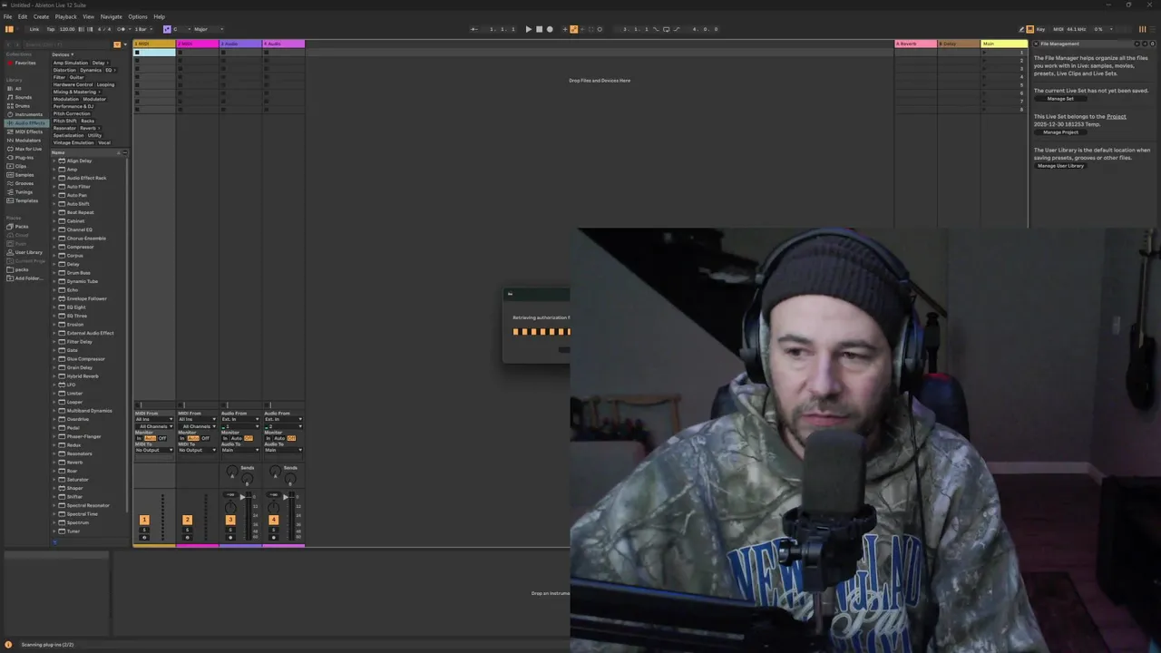Screen dimensions: 1161x653
Task: Open the Playback menu
Action: coord(65,16)
